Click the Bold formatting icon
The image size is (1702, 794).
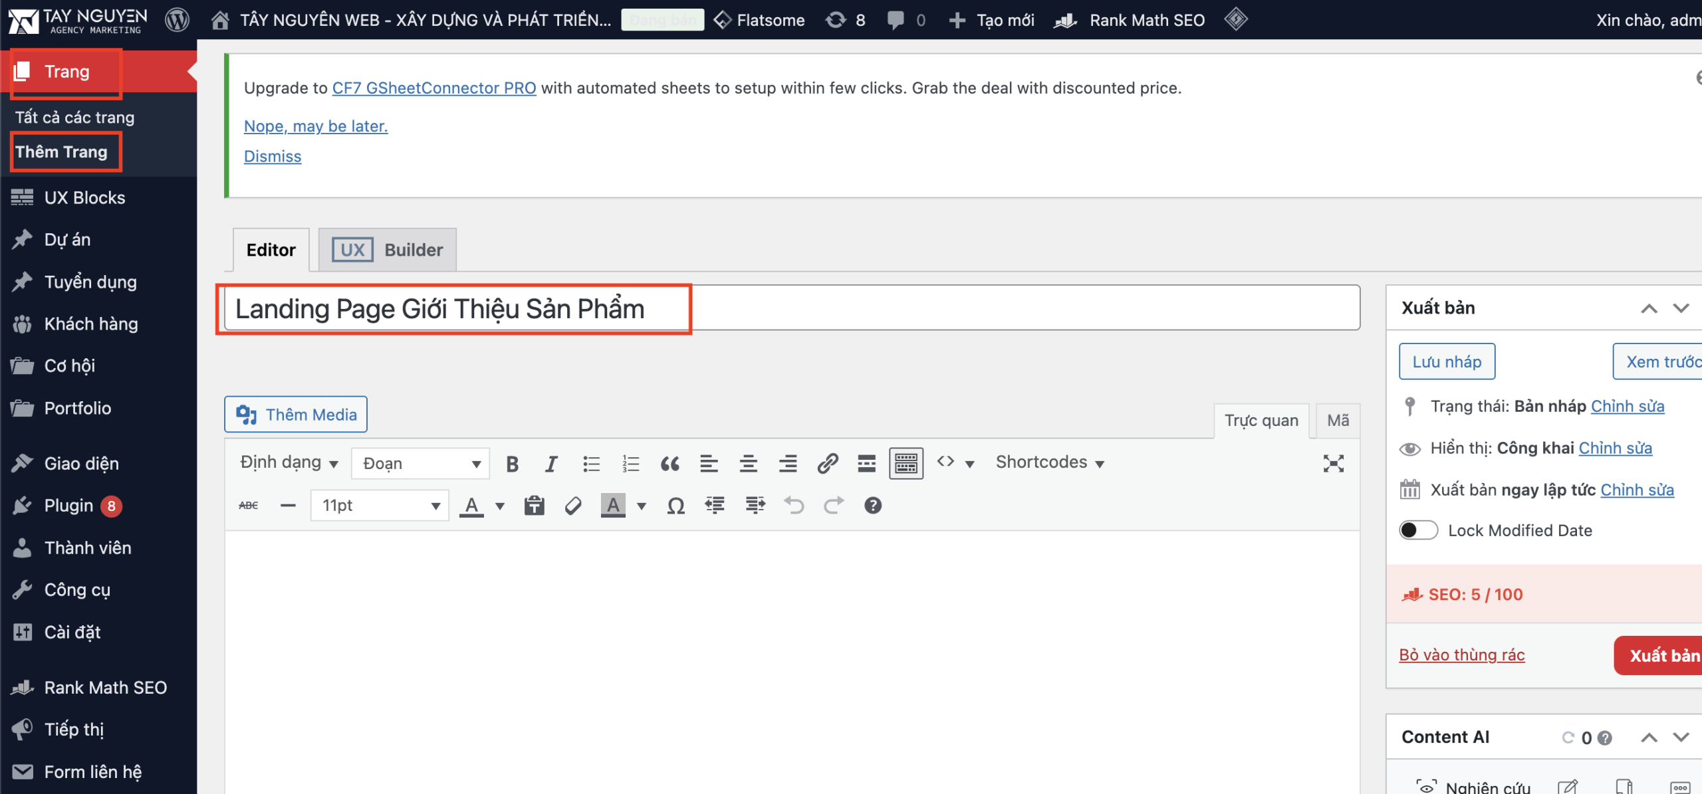tap(512, 463)
